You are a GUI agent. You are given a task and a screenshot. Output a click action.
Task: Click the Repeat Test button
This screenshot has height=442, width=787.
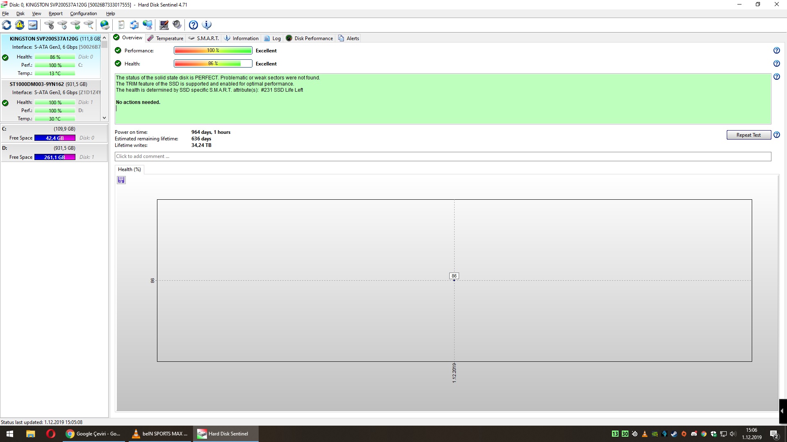point(748,135)
